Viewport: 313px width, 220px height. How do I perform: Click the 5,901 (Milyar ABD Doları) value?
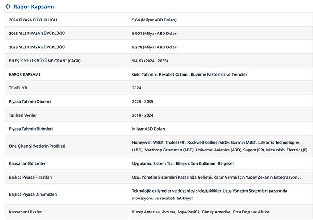155,34
